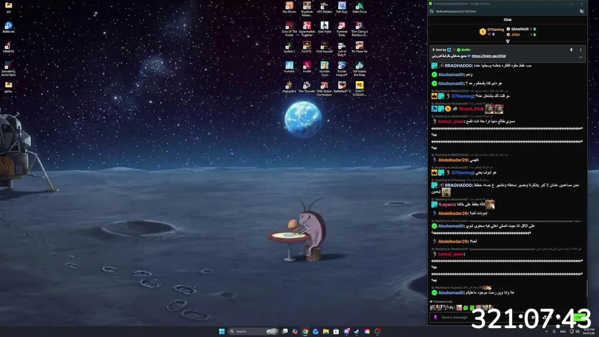The image size is (599, 337).
Task: Click the D7Gaming leaderboard name
Action: pos(496,29)
